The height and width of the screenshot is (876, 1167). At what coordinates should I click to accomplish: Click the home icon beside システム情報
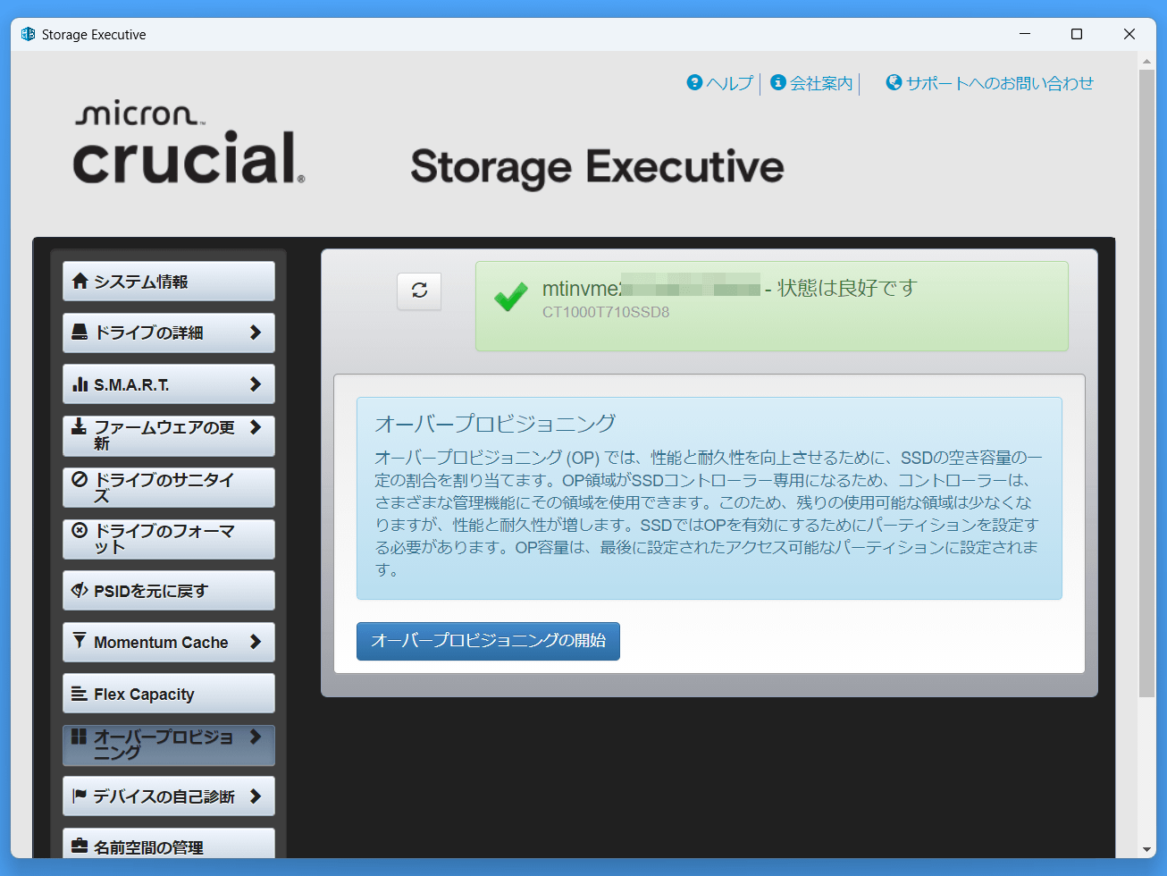point(80,281)
